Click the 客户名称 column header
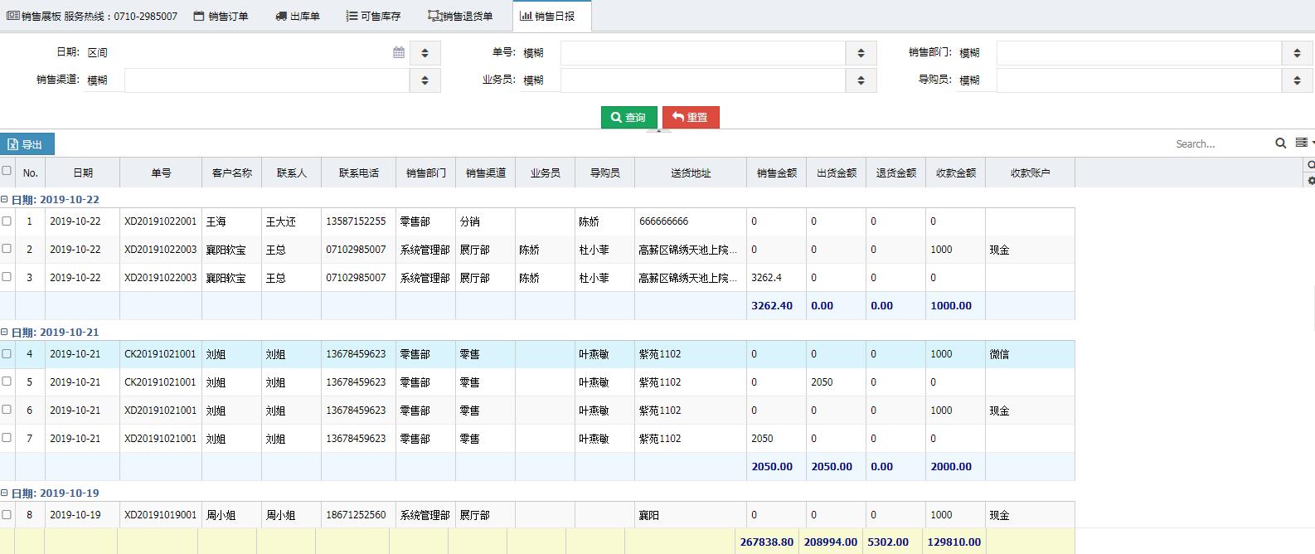The width and height of the screenshot is (1315, 554). pos(232,173)
